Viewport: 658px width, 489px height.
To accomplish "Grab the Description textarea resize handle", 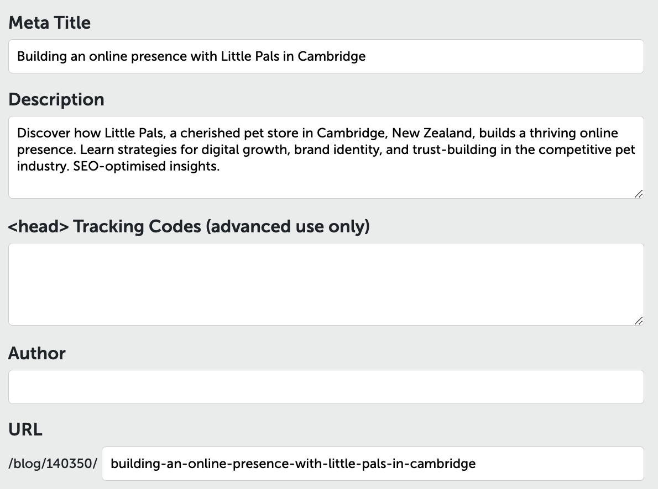I will (x=639, y=194).
